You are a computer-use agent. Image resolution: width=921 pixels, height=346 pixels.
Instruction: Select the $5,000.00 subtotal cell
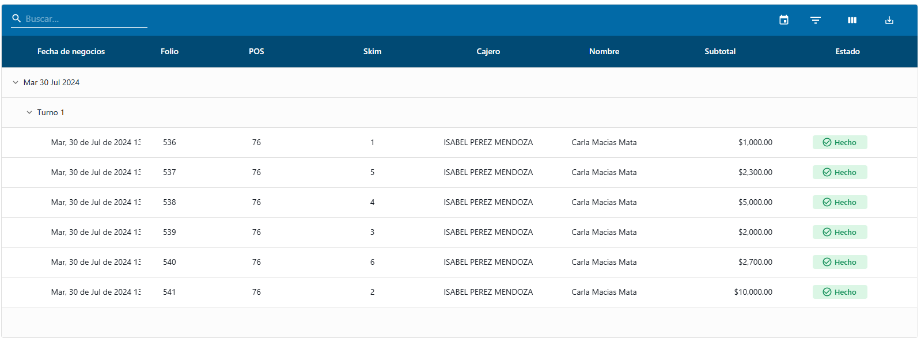755,202
